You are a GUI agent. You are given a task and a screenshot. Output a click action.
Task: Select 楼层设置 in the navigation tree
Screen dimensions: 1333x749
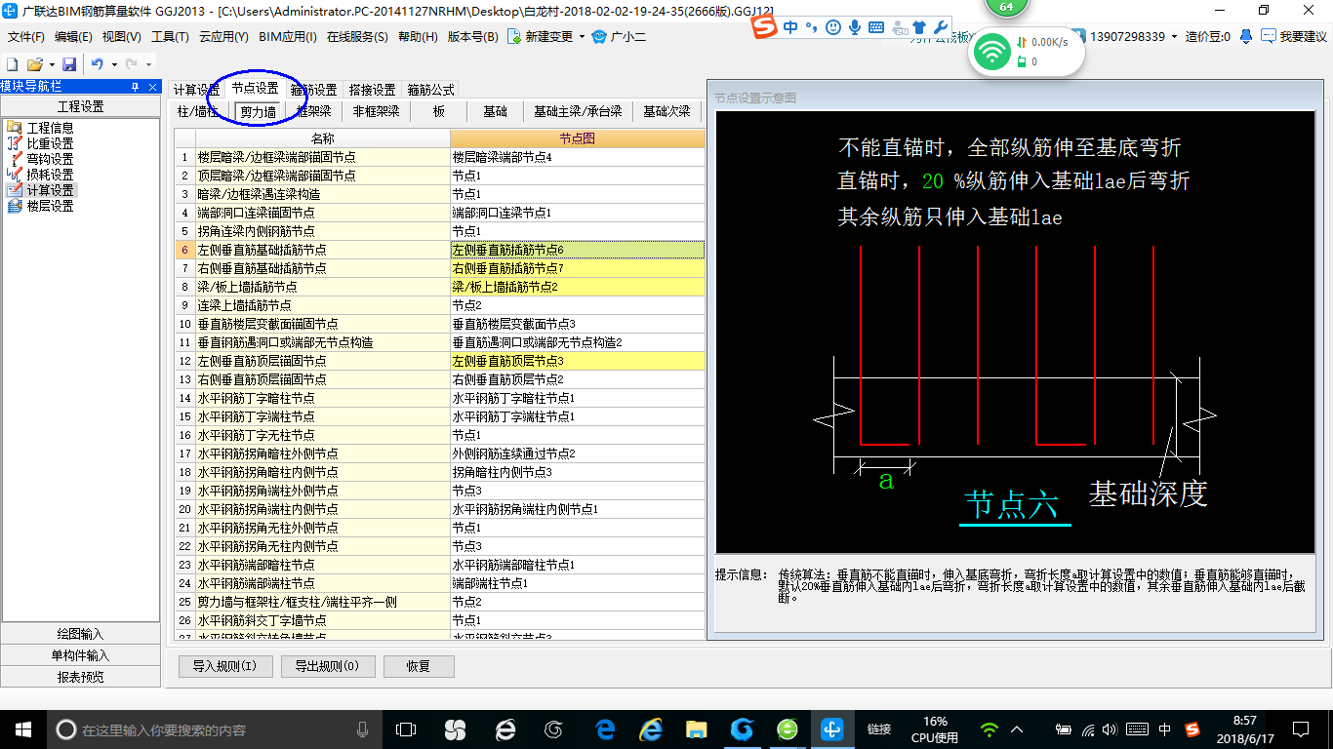(50, 206)
